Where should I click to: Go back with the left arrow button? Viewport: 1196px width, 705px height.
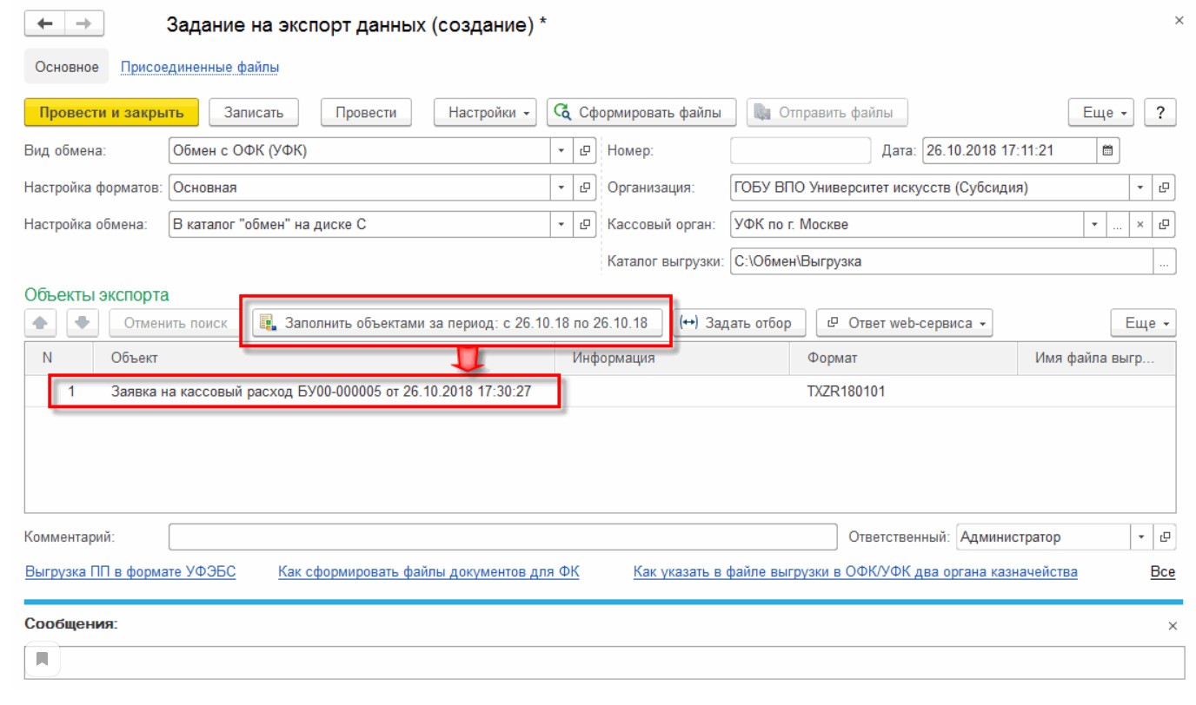click(x=45, y=24)
